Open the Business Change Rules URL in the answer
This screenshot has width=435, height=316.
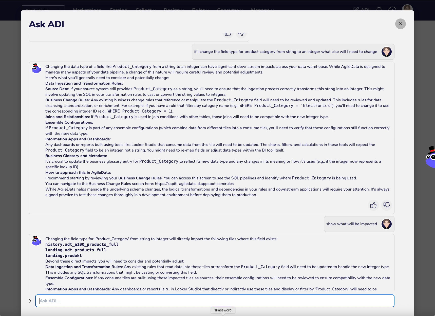tap(194, 184)
